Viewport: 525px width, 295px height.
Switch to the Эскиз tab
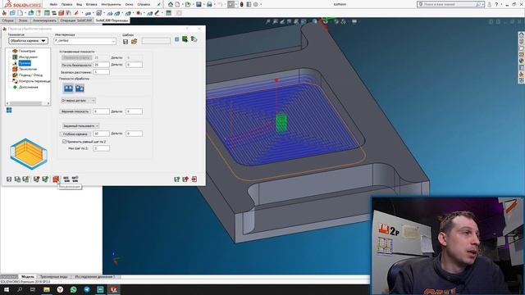click(23, 20)
